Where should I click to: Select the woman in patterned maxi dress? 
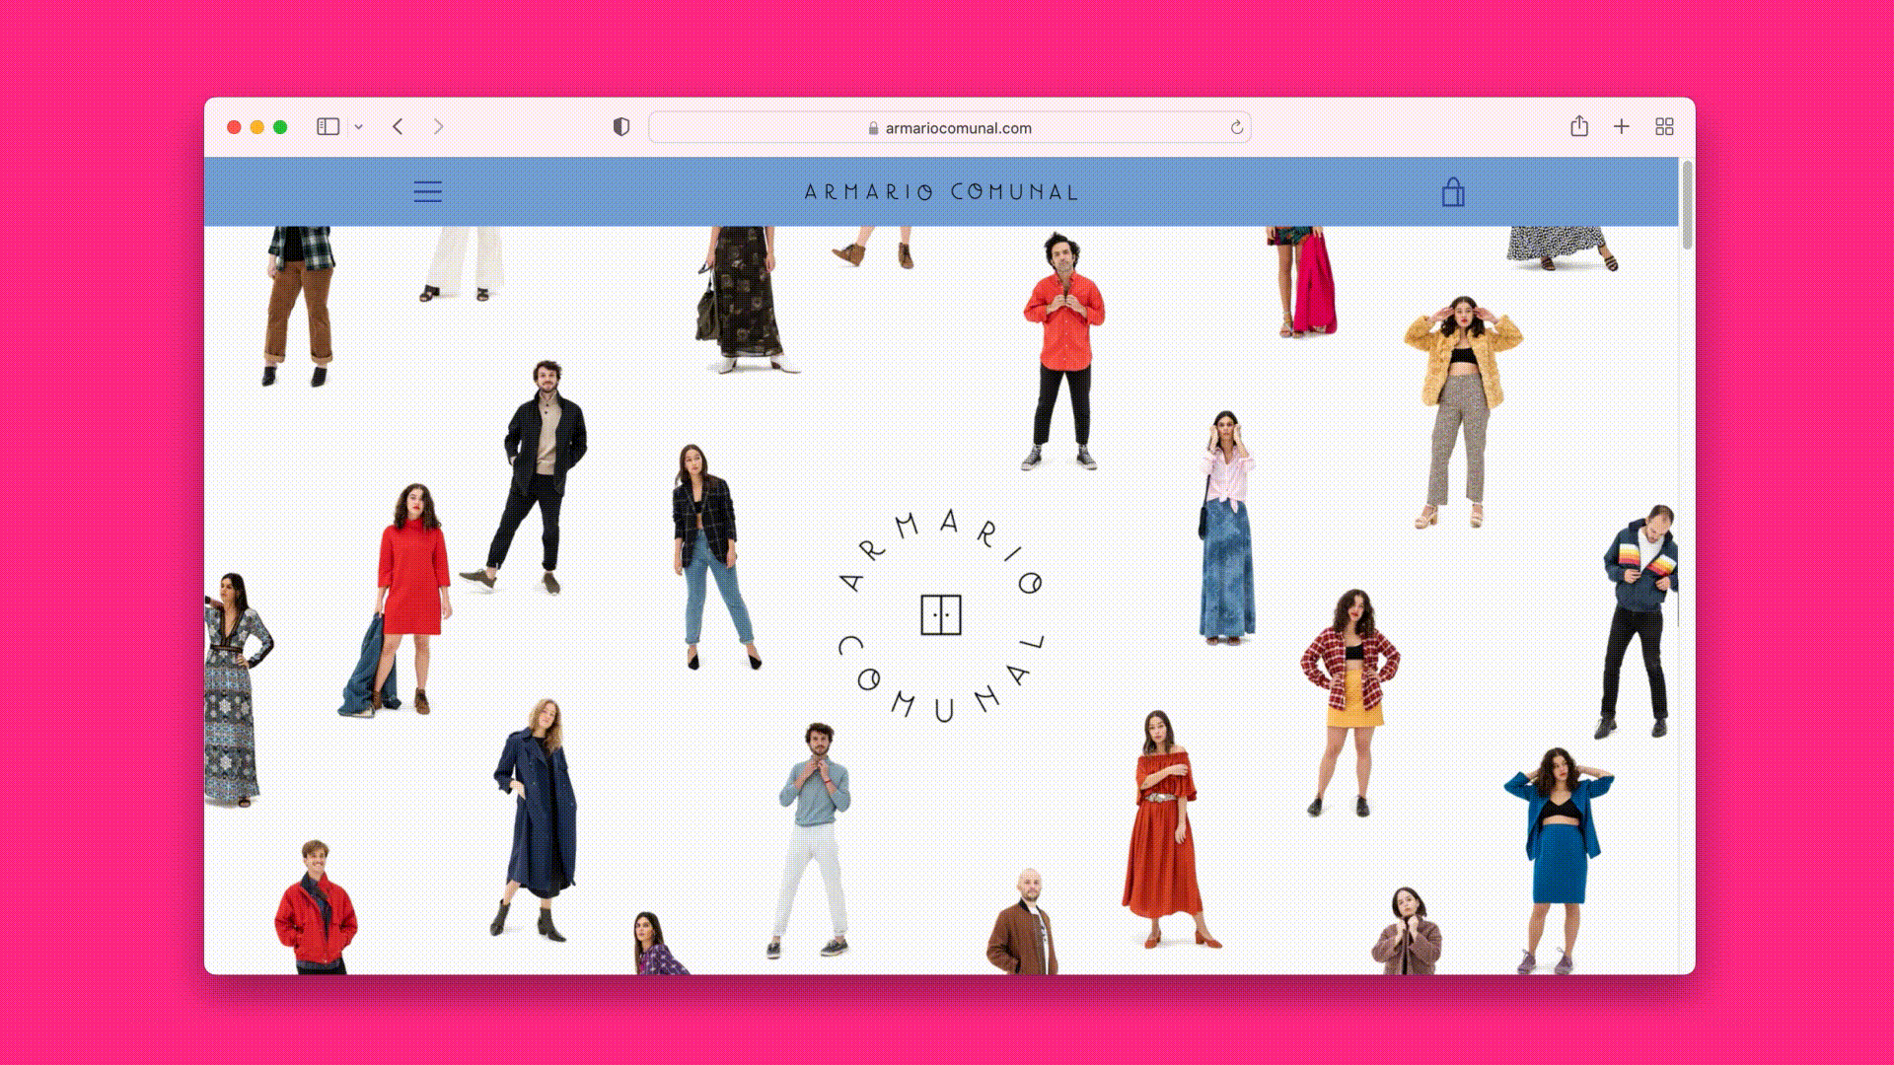point(235,689)
